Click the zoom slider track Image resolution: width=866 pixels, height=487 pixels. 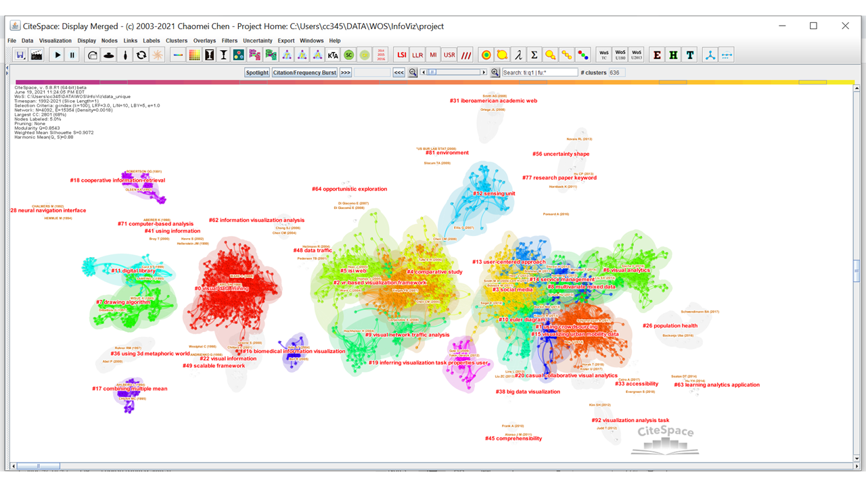[x=460, y=72]
